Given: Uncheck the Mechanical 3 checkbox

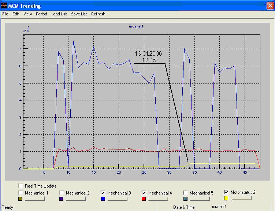Looking at the screenshot, I should coord(103,193).
